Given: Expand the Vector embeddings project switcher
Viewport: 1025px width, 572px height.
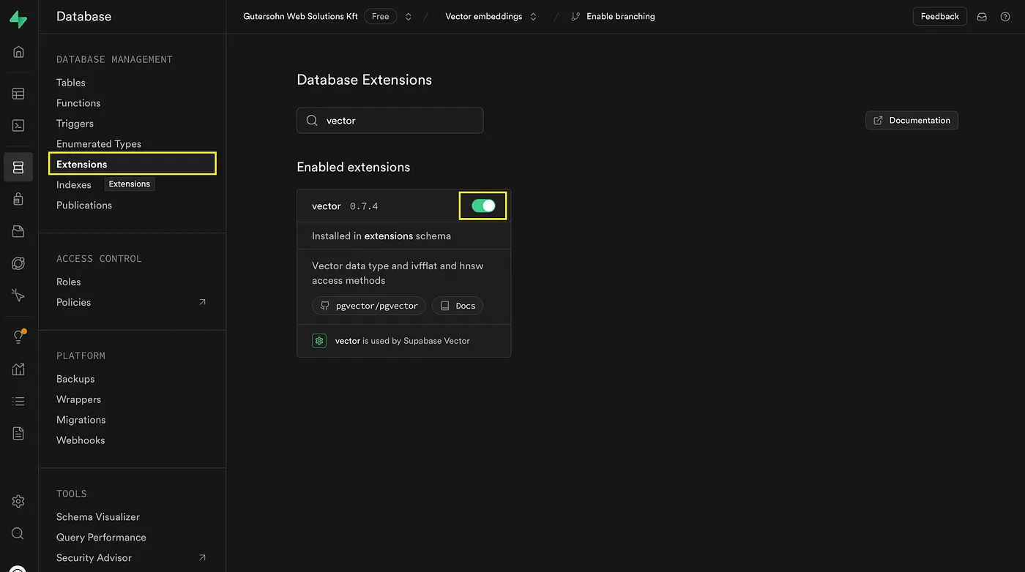Looking at the screenshot, I should [533, 16].
